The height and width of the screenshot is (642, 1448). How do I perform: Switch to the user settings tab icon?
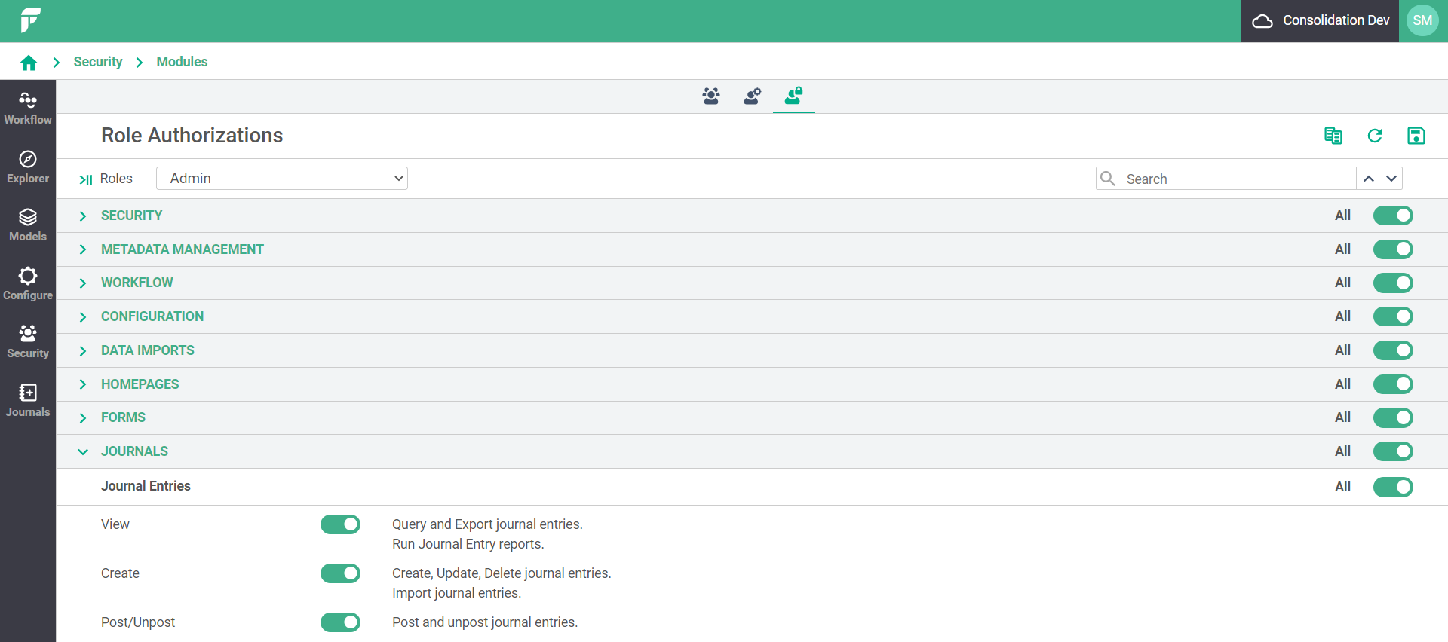pyautogui.click(x=753, y=96)
